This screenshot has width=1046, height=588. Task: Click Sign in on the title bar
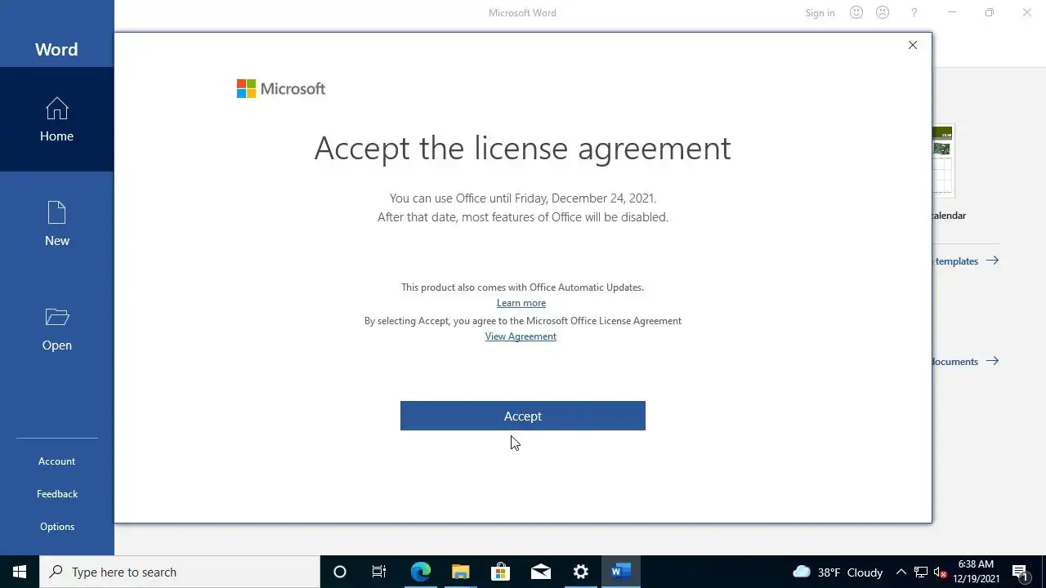820,13
